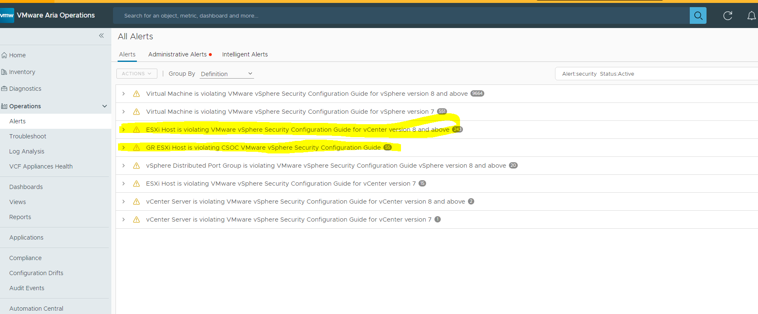Collapse the left navigation sidebar
The height and width of the screenshot is (314, 758).
(101, 36)
